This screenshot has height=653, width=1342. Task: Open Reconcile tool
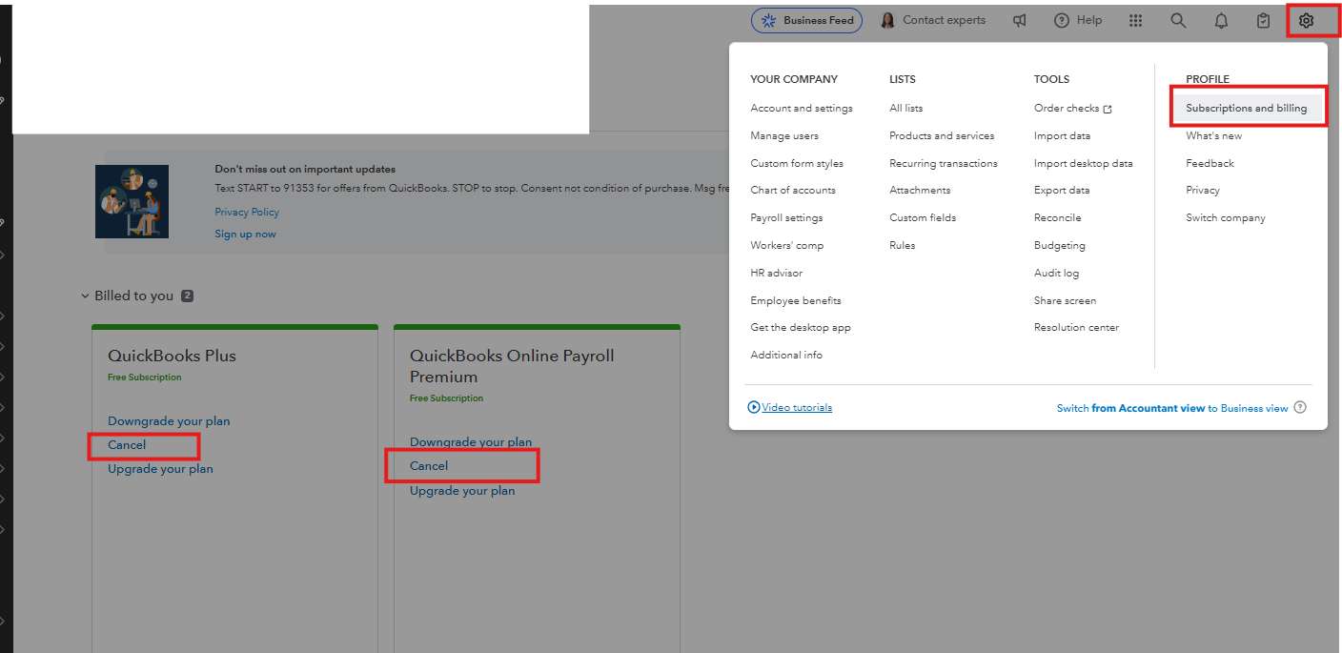[x=1058, y=217]
